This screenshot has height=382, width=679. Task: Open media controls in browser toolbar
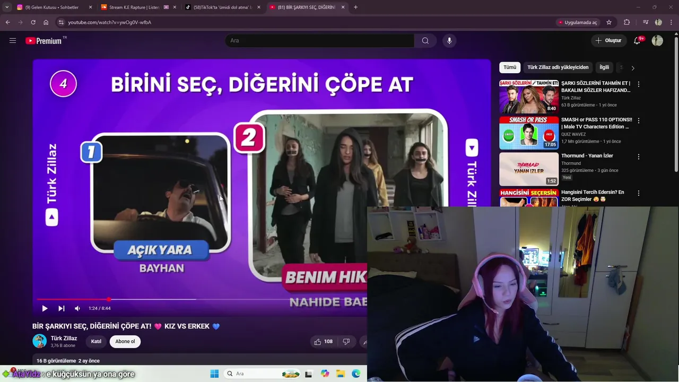[x=646, y=22]
